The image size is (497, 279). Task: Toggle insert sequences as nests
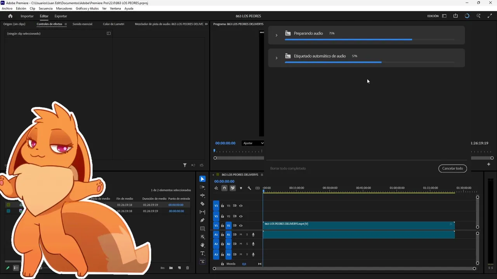tap(216, 188)
